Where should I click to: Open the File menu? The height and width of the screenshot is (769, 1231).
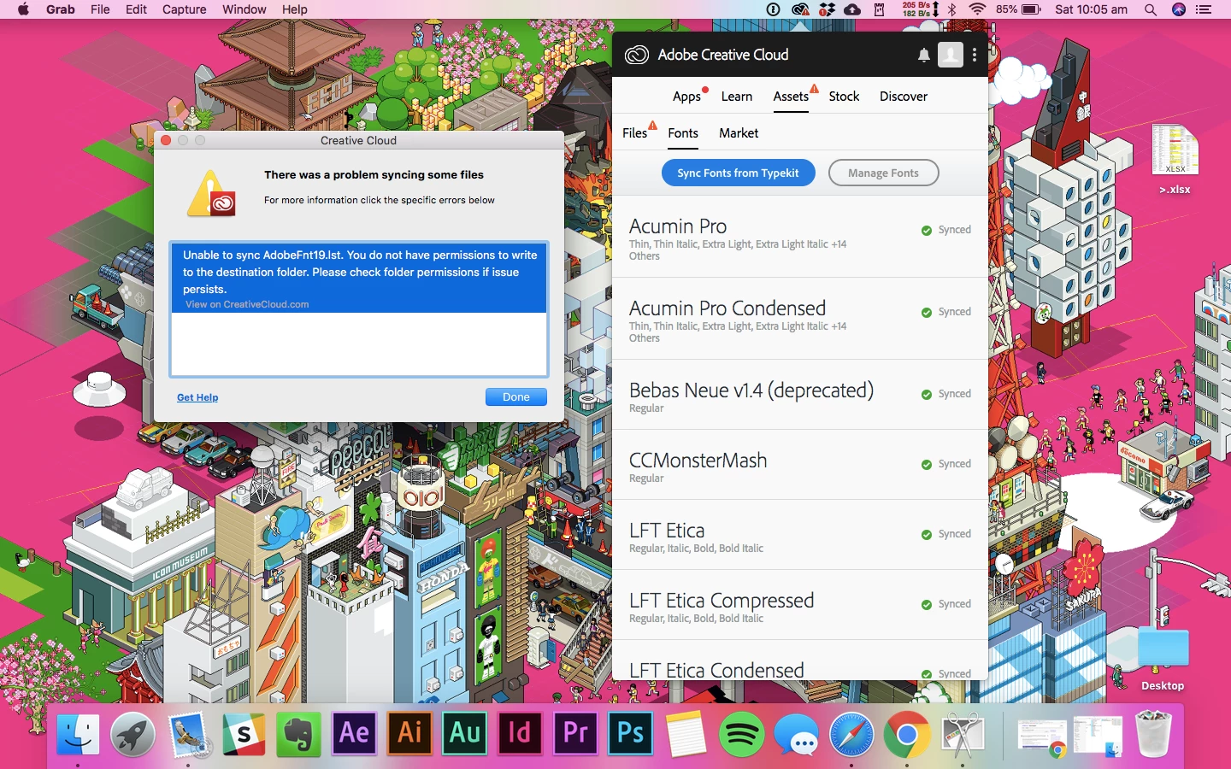click(x=100, y=9)
